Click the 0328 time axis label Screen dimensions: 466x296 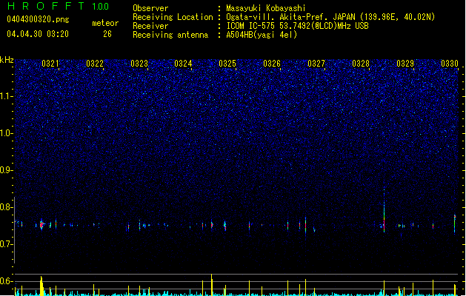361,64
